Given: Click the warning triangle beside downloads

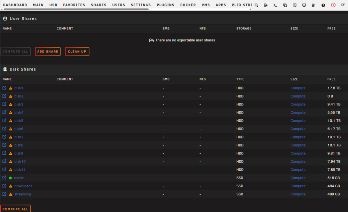Looking at the screenshot, I should pyautogui.click(x=10, y=186).
